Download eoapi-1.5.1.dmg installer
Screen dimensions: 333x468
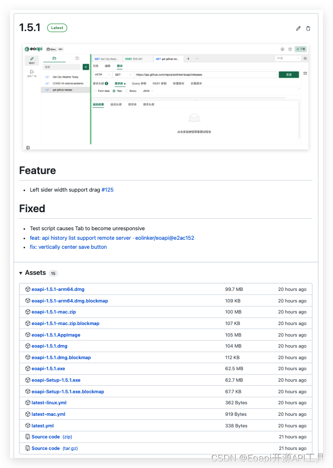[50, 346]
